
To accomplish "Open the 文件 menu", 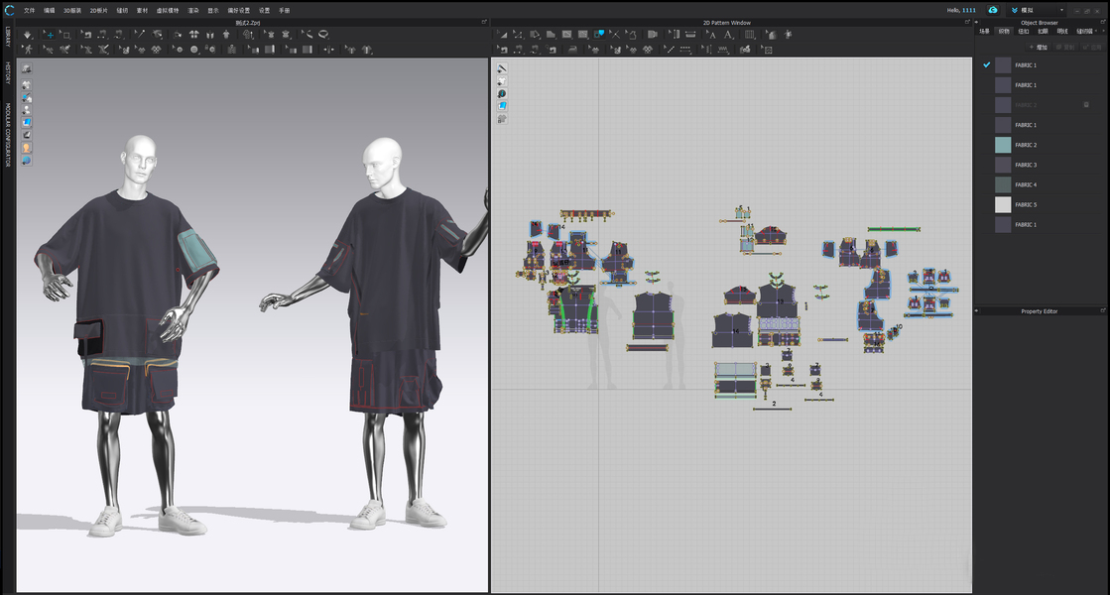I will pos(29,11).
